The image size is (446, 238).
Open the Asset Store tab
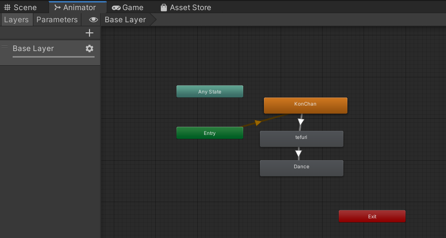(186, 8)
